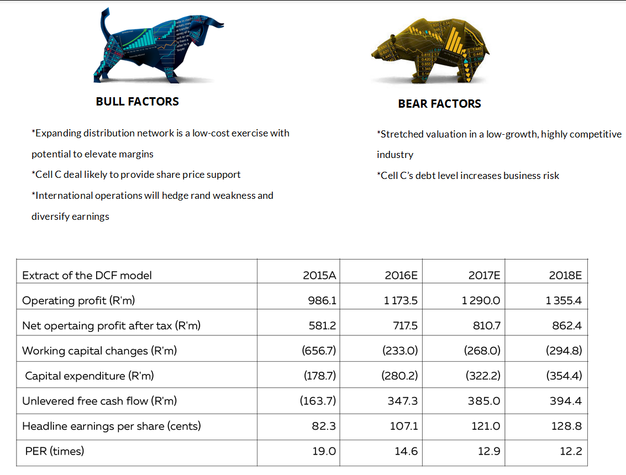Select the 2015A column header
The image size is (626, 475).
[x=320, y=275]
